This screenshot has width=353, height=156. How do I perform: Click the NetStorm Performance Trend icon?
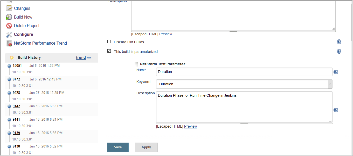click(9, 43)
